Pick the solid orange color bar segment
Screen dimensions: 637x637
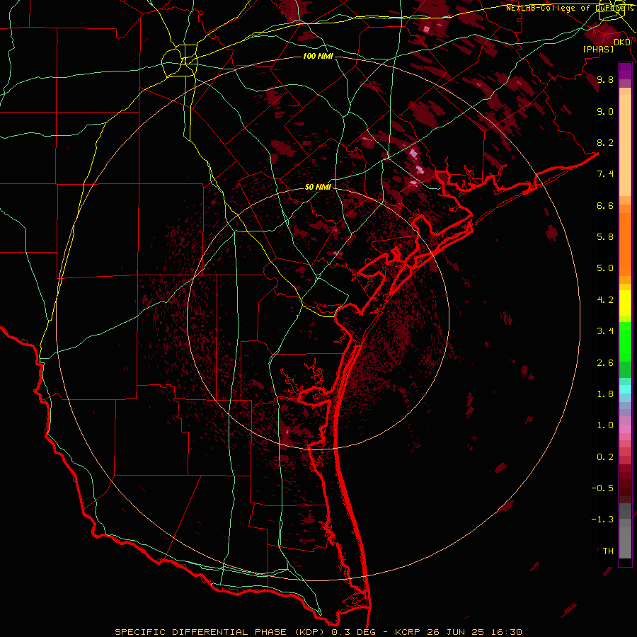[x=625, y=245]
